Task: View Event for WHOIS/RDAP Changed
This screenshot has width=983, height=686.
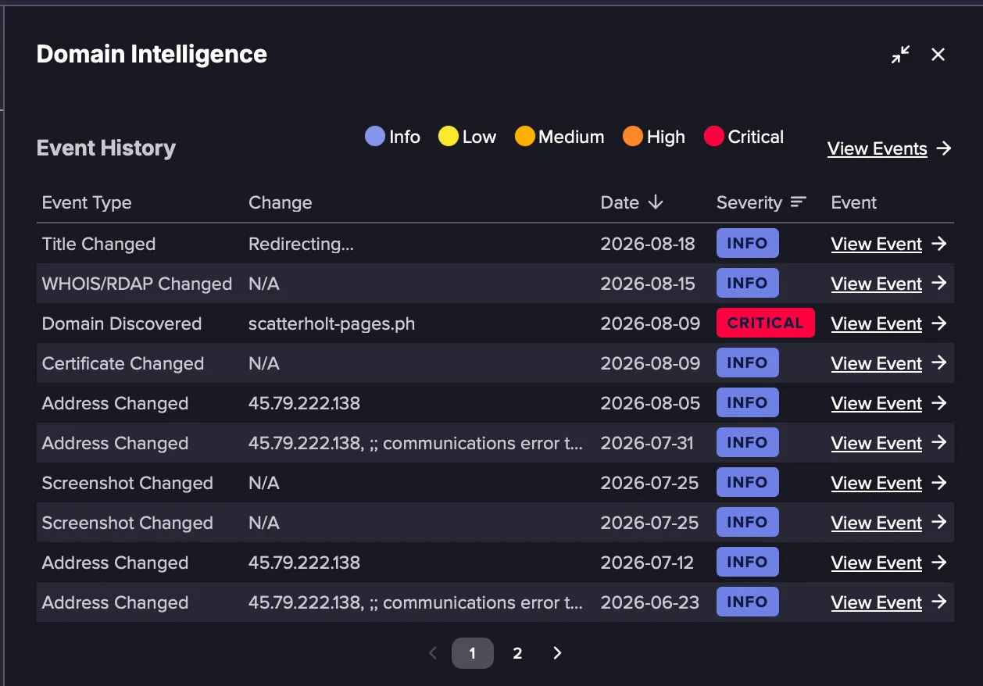Action: click(877, 284)
